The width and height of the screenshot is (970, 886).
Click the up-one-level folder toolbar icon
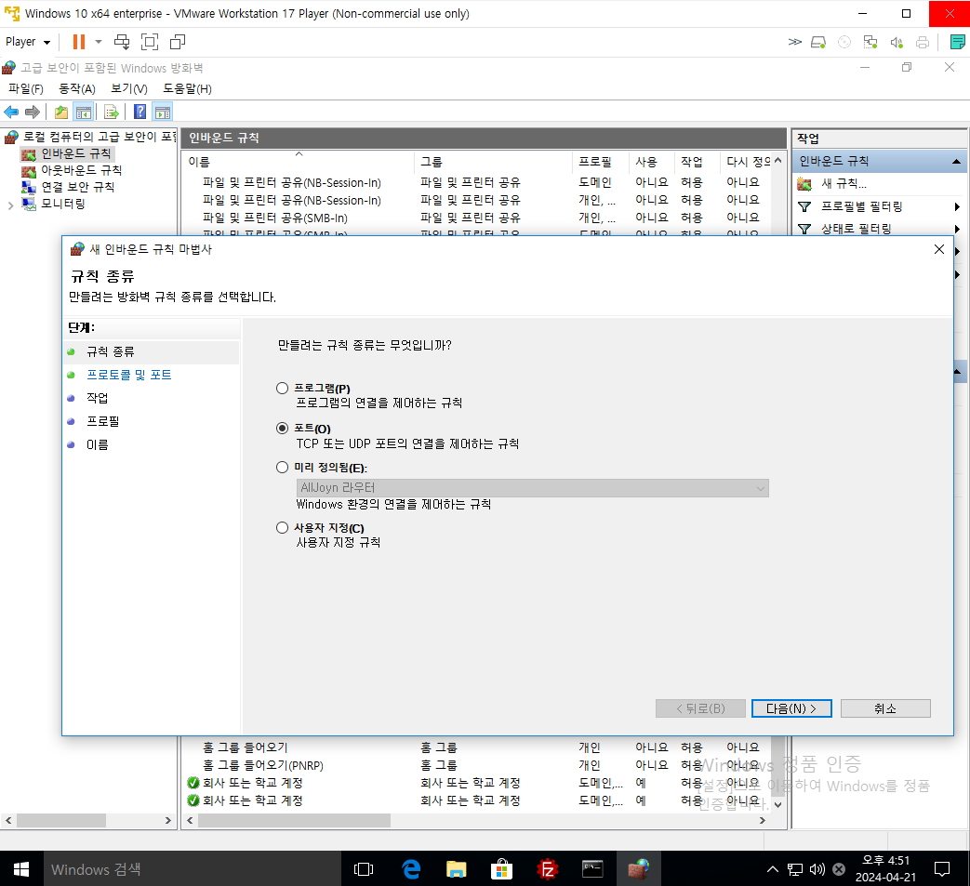(61, 112)
